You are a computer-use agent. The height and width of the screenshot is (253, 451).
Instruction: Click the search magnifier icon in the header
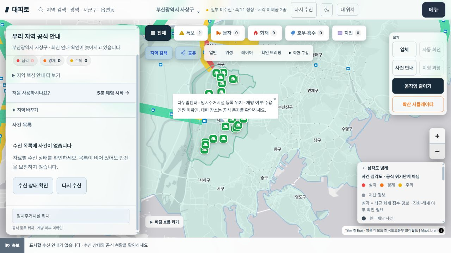(x=41, y=10)
